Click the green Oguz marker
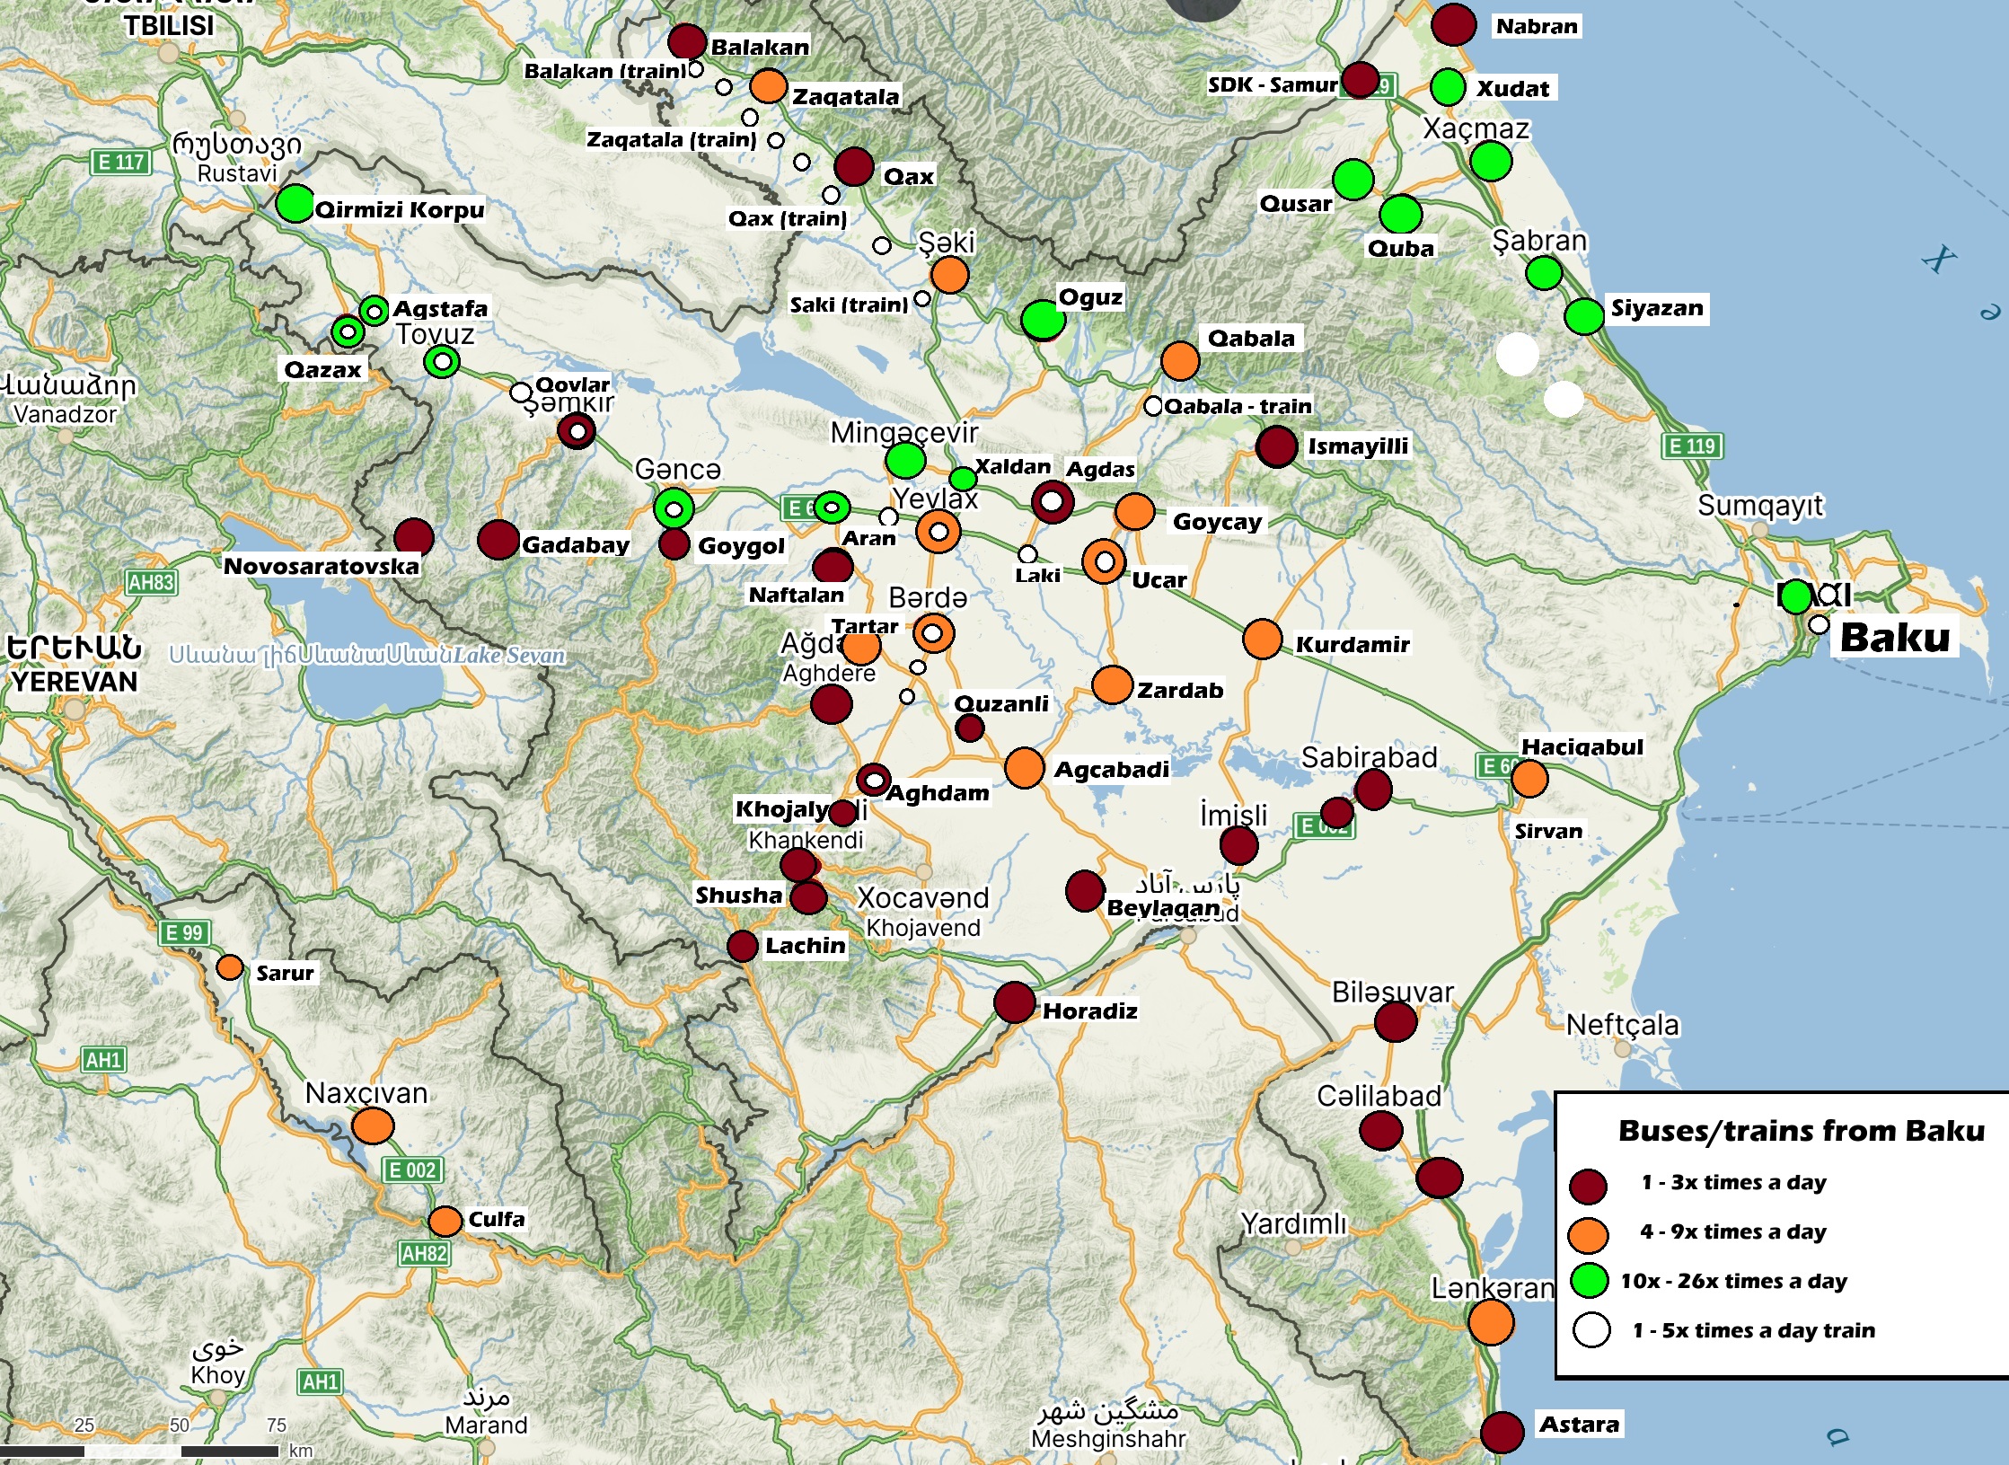 click(x=1042, y=320)
